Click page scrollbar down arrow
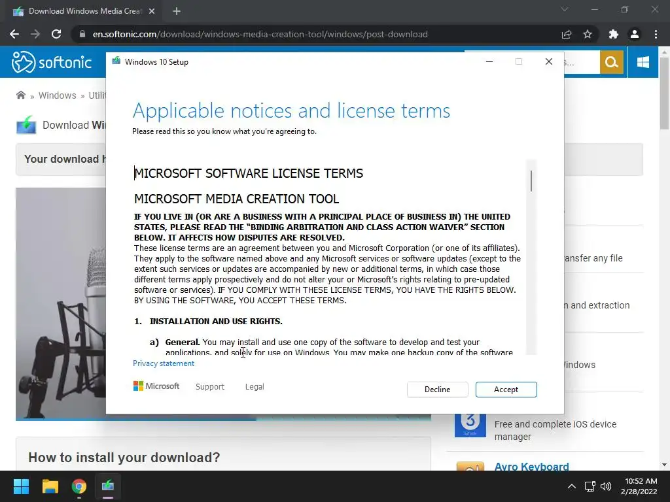The height and width of the screenshot is (502, 670). pyautogui.click(x=664, y=465)
